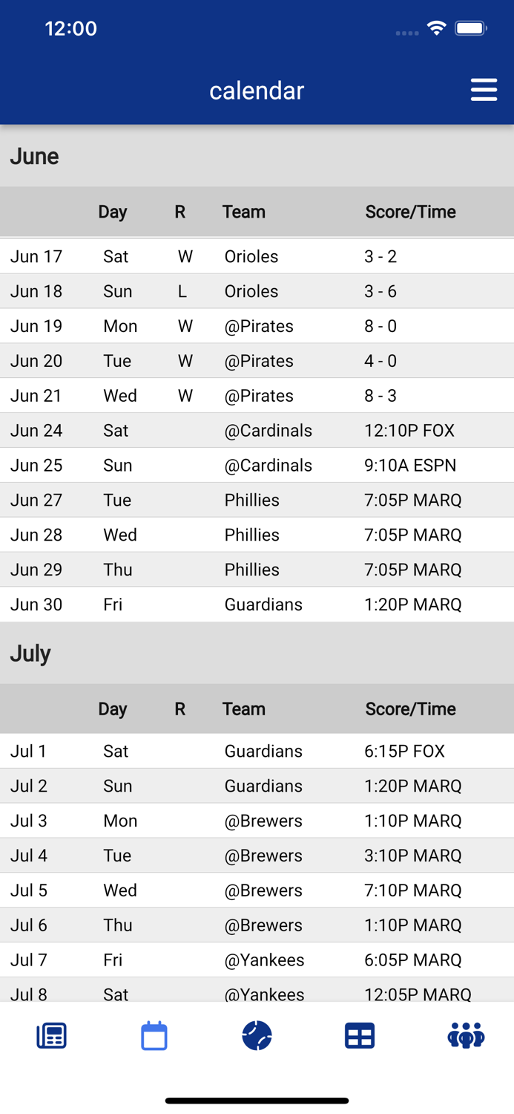Tap the Jul 7 Yankees row
Viewport: 514px width, 1114px height.
tap(257, 960)
